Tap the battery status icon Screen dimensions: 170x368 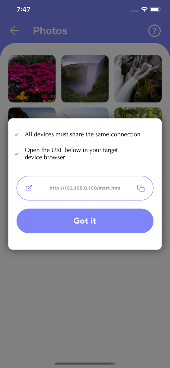(x=155, y=9)
